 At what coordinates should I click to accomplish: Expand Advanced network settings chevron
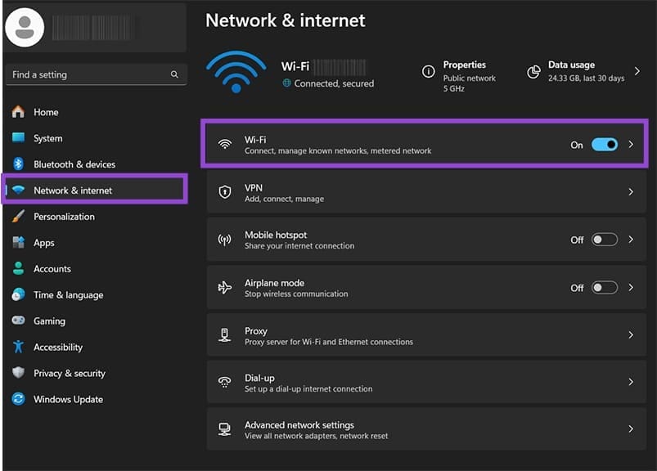pos(631,429)
